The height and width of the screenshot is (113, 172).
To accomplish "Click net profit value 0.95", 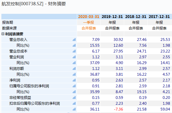I will (x=96, y=80).
